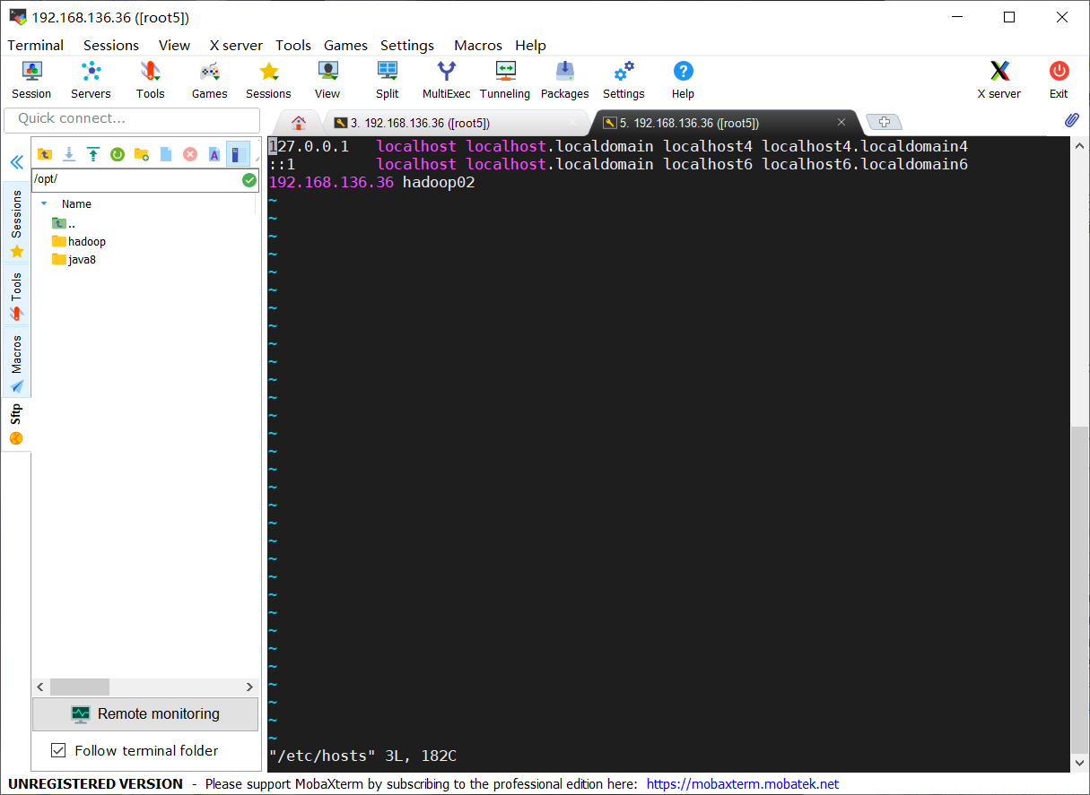Open the Help toolbar icon
This screenshot has width=1090, height=795.
[x=683, y=80]
